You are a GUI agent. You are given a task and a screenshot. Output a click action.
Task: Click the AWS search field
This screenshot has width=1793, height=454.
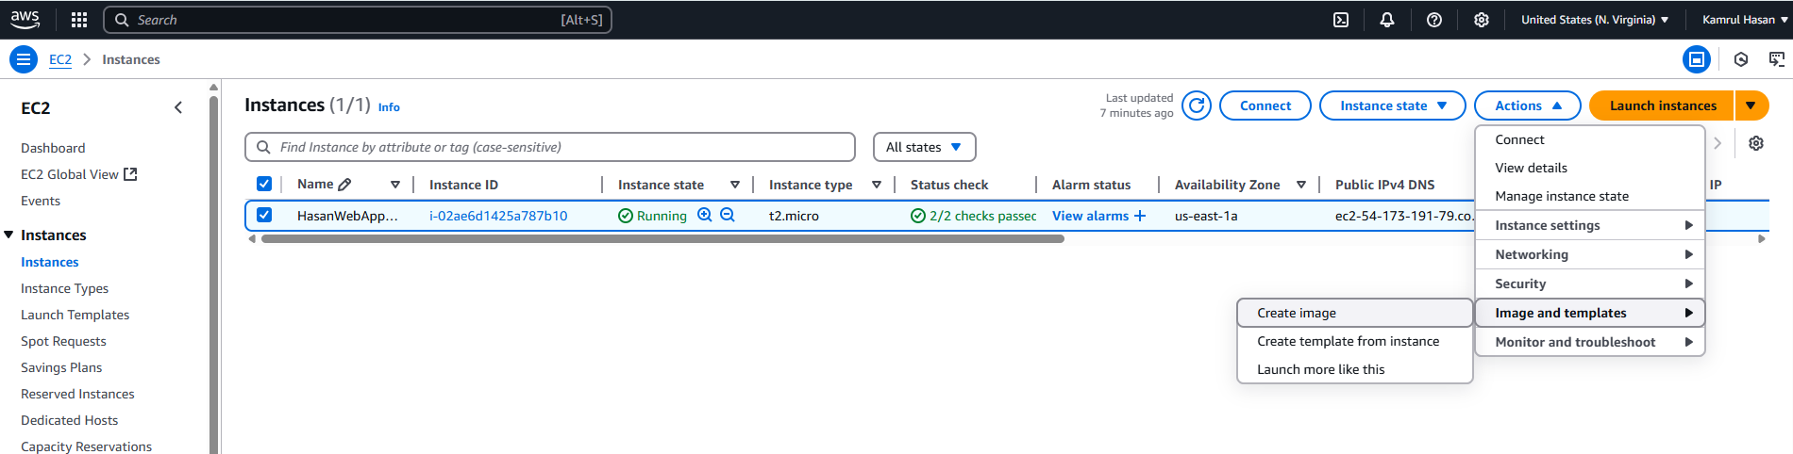point(358,20)
